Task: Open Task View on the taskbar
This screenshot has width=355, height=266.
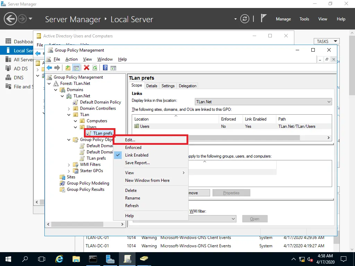Action: point(42,259)
